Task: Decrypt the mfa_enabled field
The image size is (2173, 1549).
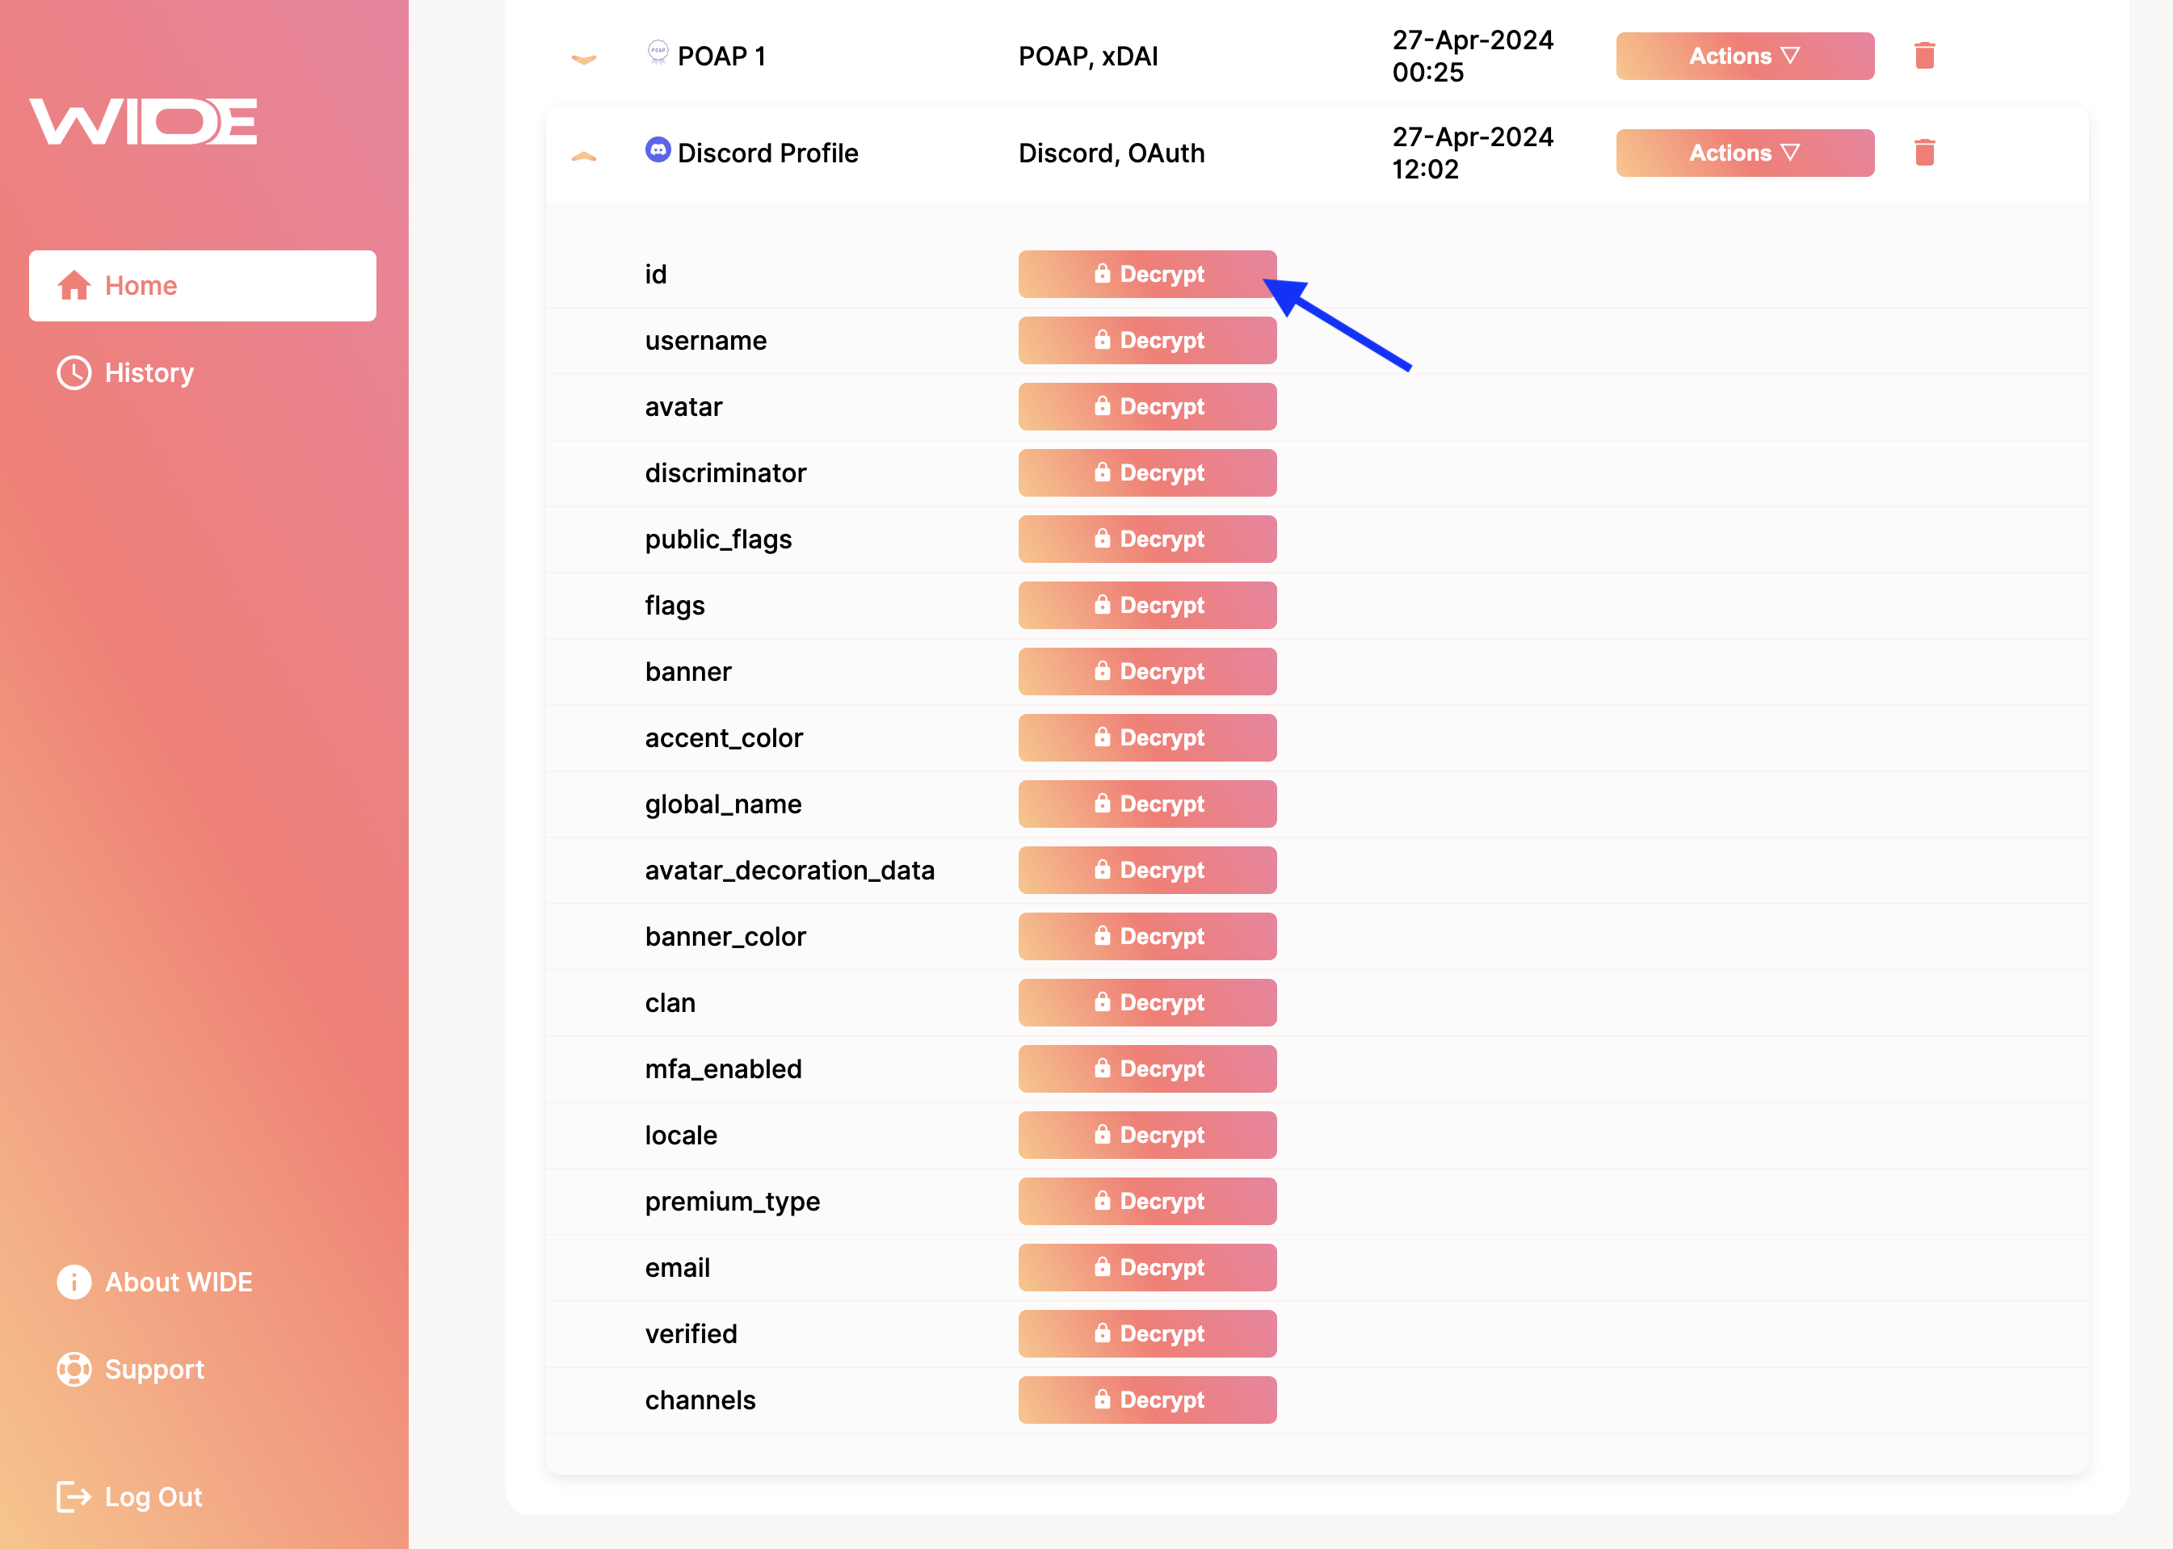Action: coord(1148,1069)
